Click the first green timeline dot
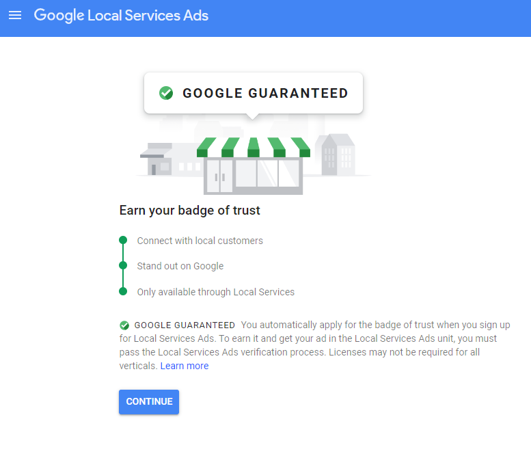 pos(123,240)
